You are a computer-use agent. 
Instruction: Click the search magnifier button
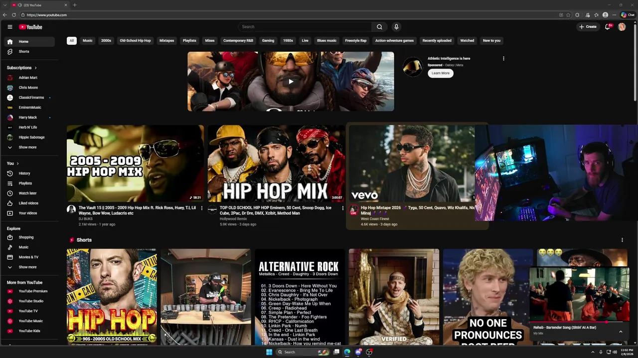pyautogui.click(x=379, y=27)
